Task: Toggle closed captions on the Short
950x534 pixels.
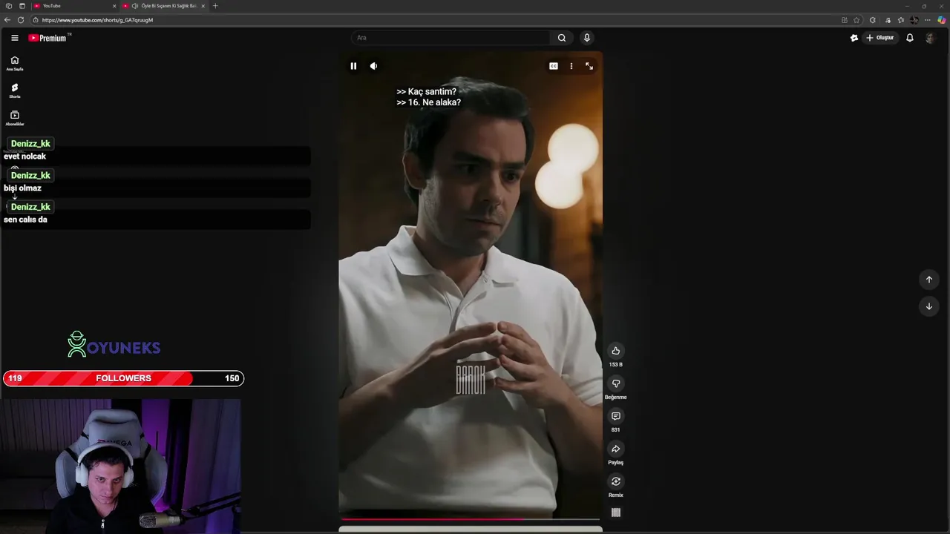Action: pos(553,66)
